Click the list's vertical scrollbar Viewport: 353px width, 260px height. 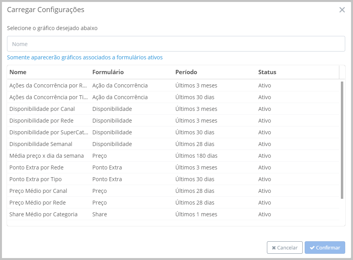(x=342, y=140)
